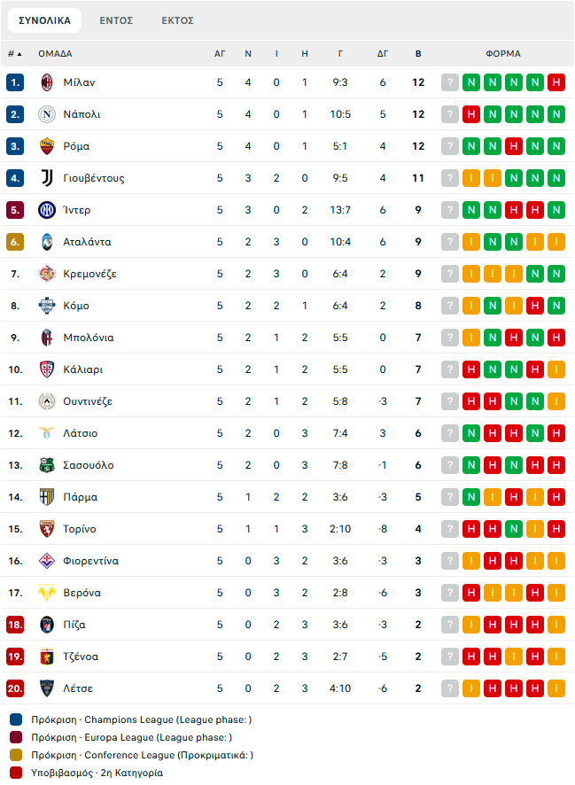
Task: Click the Parma club crest
Action: 47,497
